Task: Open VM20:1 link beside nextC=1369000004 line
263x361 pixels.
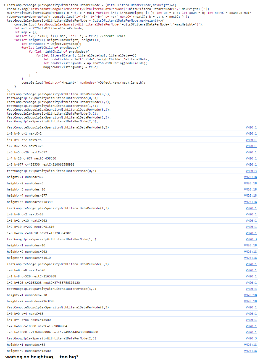Action: (251, 326)
